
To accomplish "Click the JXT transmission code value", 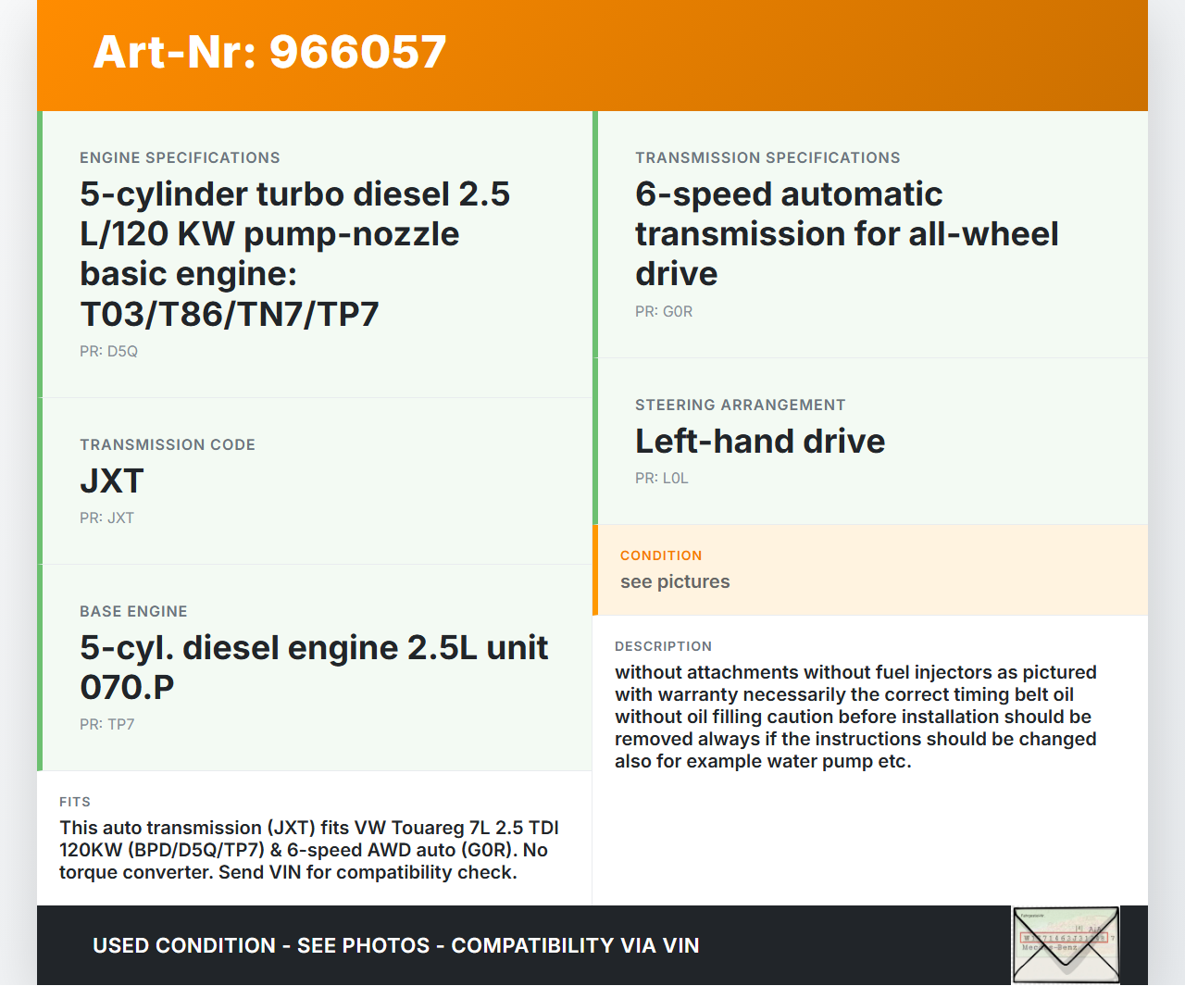I will click(112, 481).
